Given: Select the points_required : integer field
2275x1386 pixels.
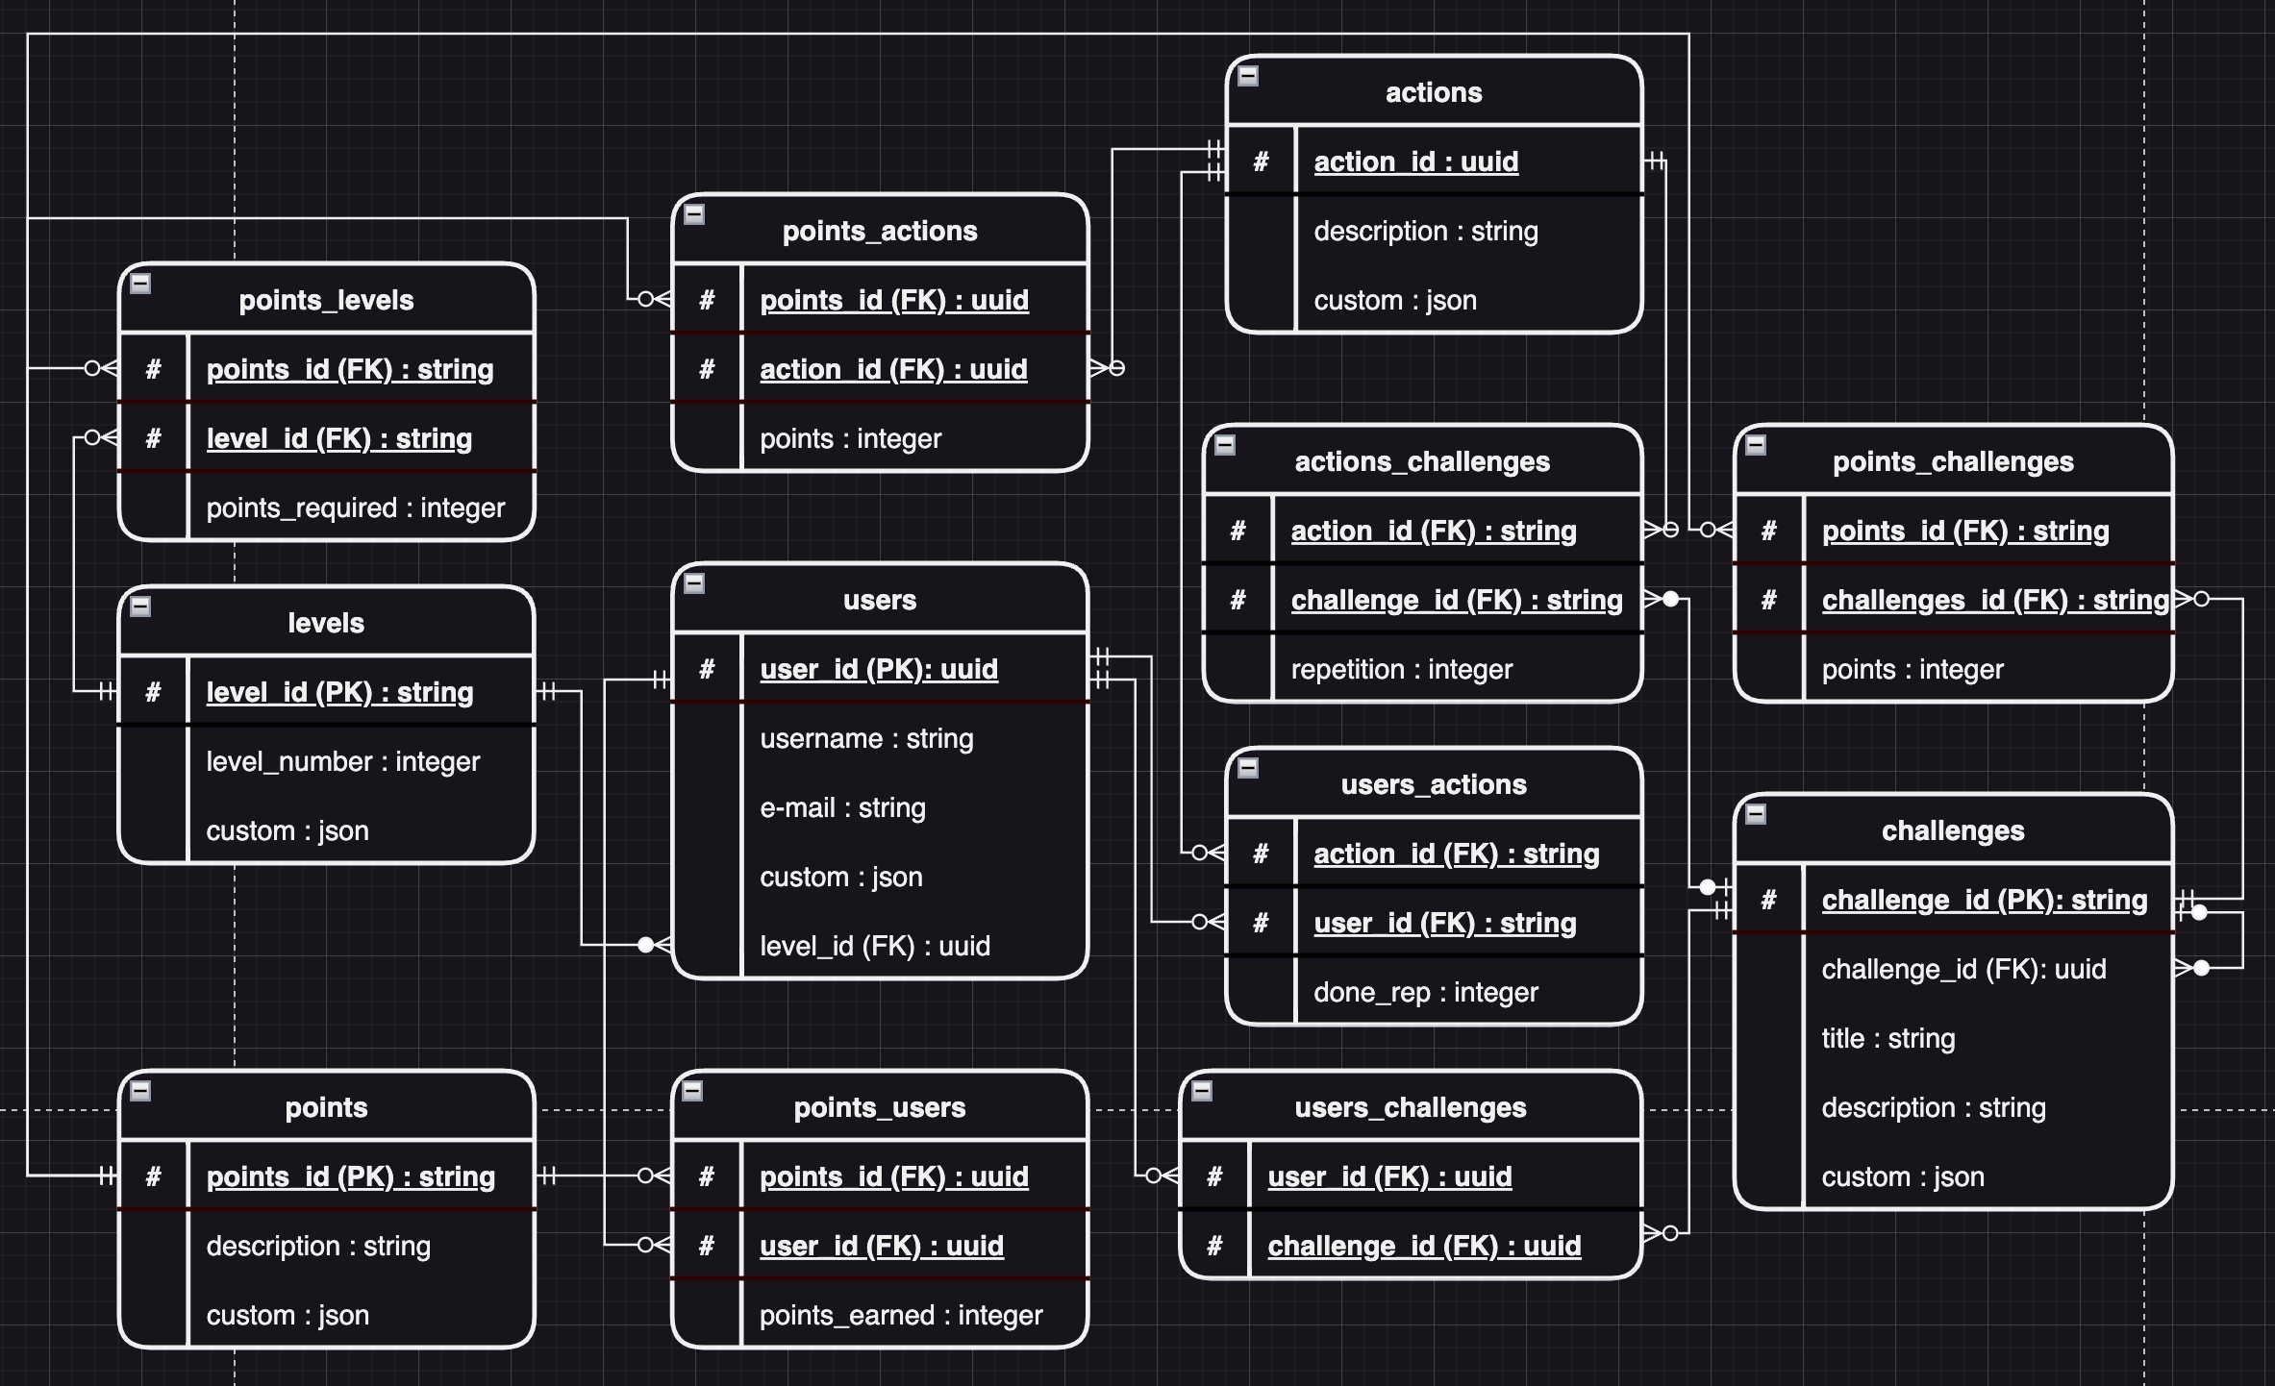Looking at the screenshot, I should point(355,508).
